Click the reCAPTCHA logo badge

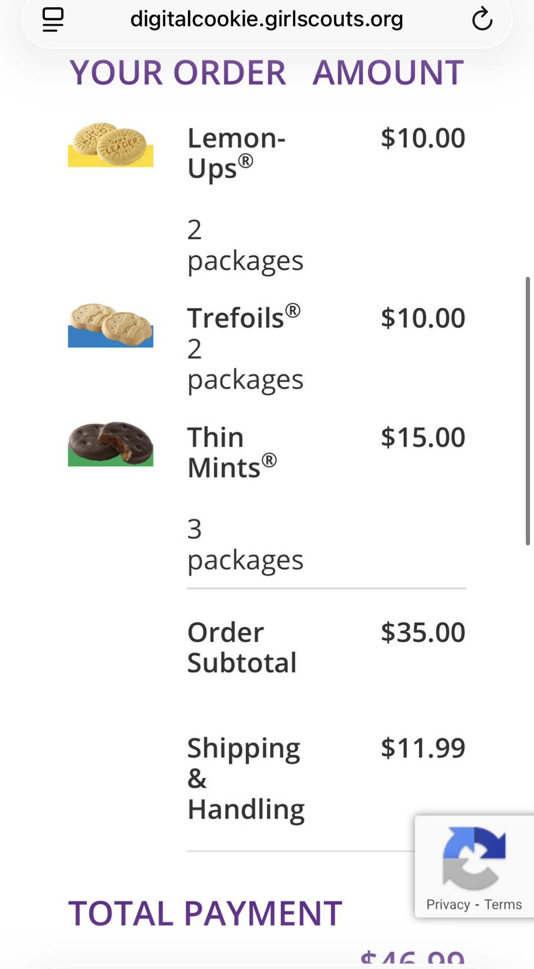point(474,858)
